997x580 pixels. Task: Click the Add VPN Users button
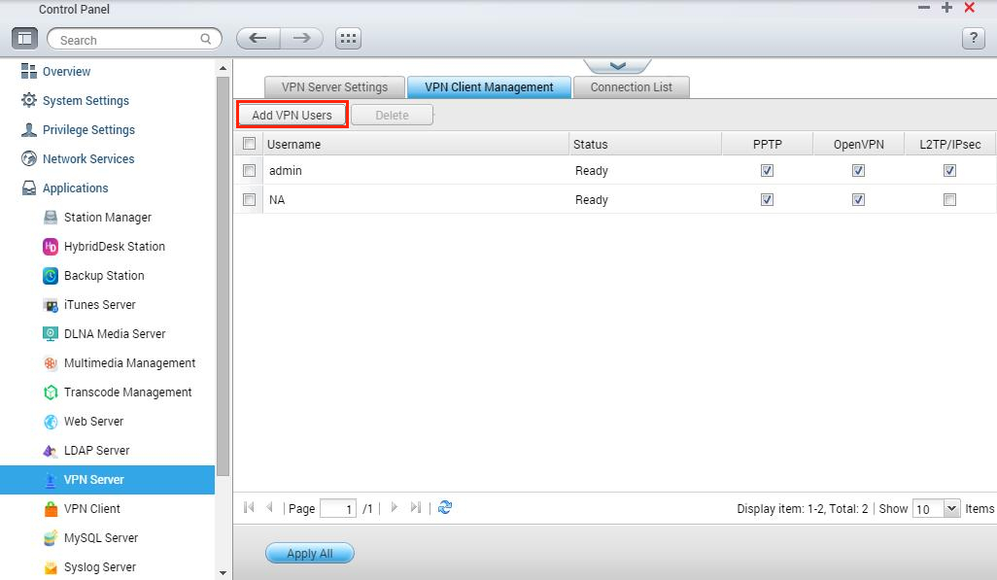coord(292,115)
